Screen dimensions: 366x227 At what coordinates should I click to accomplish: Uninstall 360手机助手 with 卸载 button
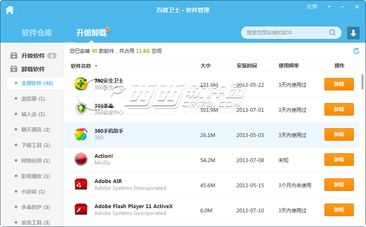339,134
